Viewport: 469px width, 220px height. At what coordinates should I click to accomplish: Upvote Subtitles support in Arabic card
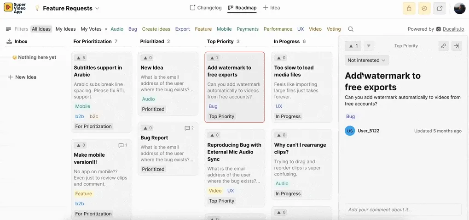[81, 58]
